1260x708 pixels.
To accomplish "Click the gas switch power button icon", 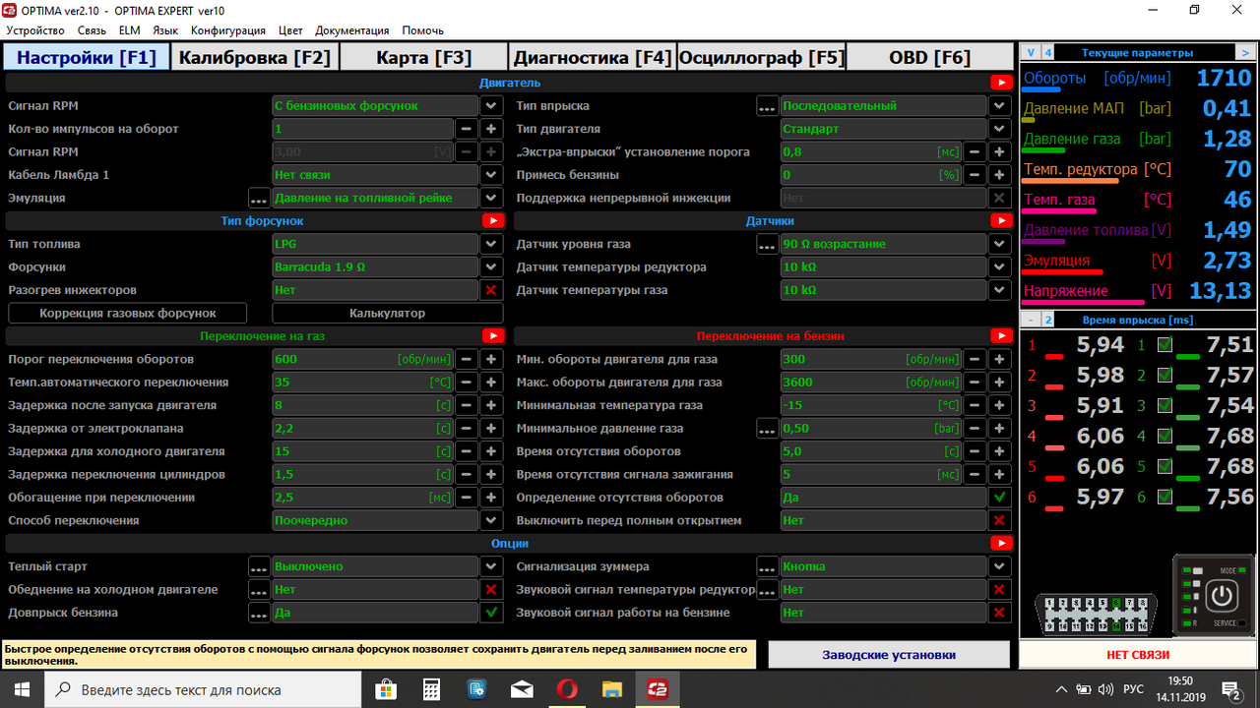I will [x=1222, y=595].
